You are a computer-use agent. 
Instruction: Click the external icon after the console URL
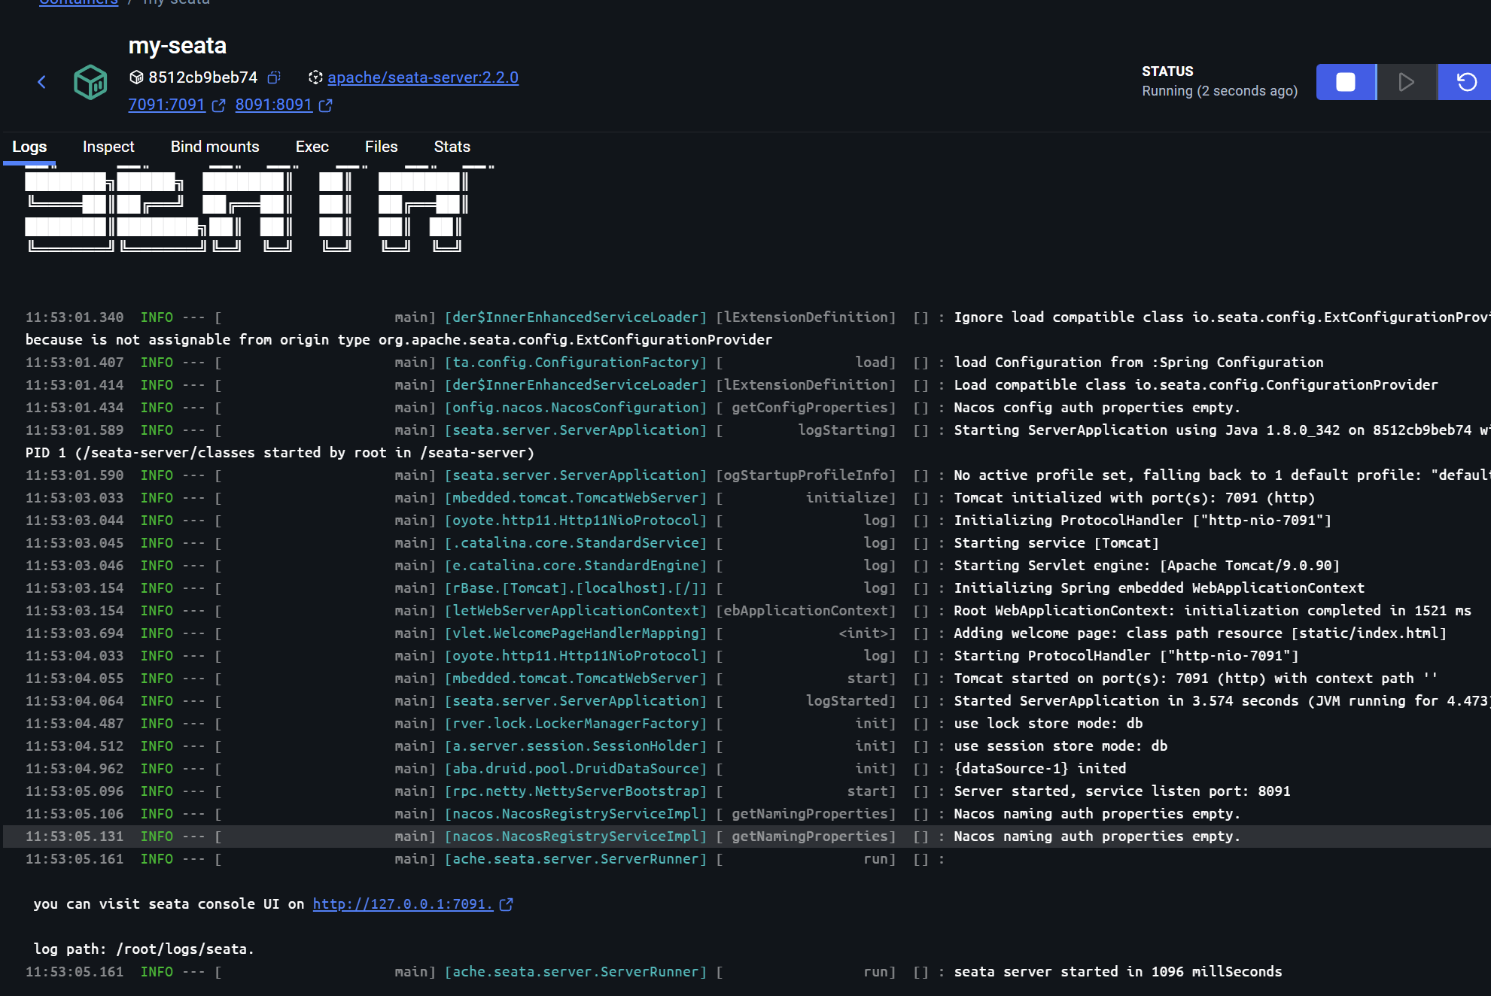coord(507,904)
